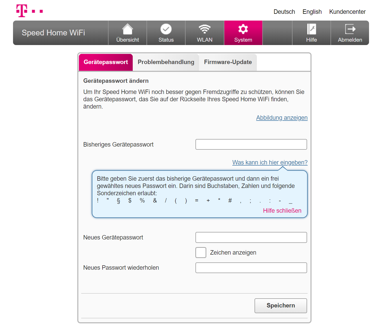
Task: Open the Status checkmark icon
Action: point(166,29)
